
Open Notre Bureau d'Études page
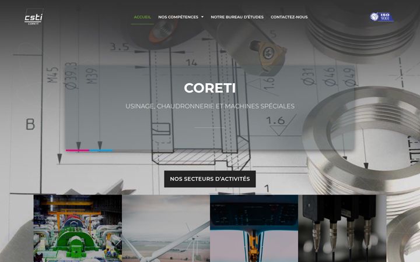[237, 17]
